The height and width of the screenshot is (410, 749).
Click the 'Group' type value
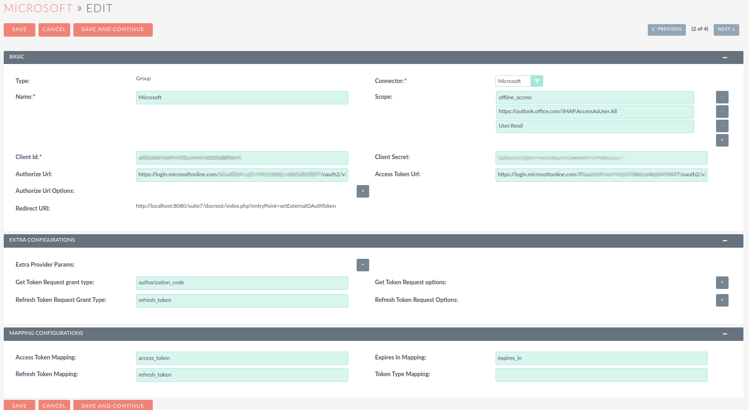143,78
